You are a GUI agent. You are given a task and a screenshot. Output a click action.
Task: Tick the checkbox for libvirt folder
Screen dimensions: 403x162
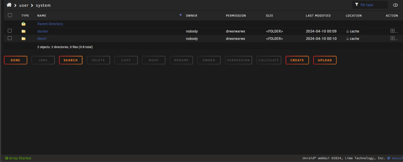tap(10, 38)
